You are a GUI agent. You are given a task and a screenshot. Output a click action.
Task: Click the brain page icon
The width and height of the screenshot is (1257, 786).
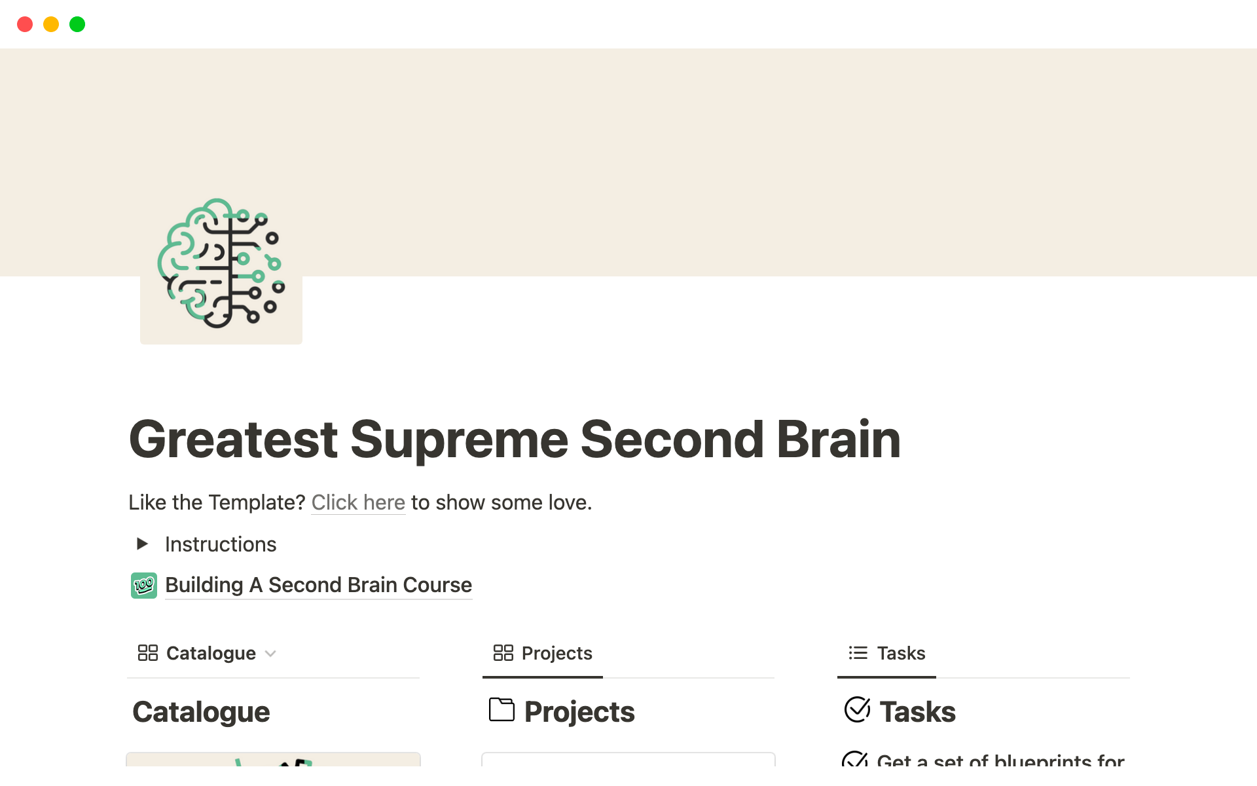click(x=221, y=264)
